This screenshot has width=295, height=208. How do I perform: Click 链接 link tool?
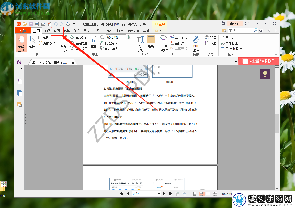click(210, 37)
